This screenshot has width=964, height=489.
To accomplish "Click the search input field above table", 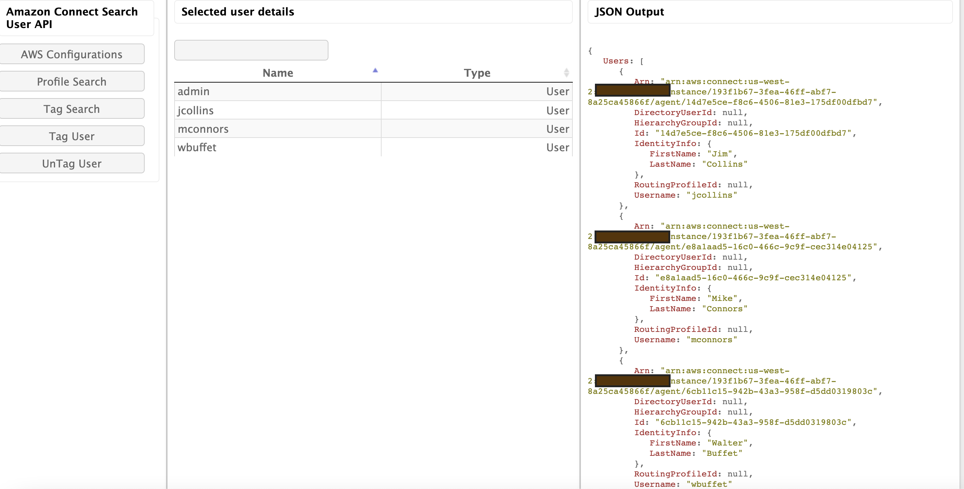I will click(251, 50).
